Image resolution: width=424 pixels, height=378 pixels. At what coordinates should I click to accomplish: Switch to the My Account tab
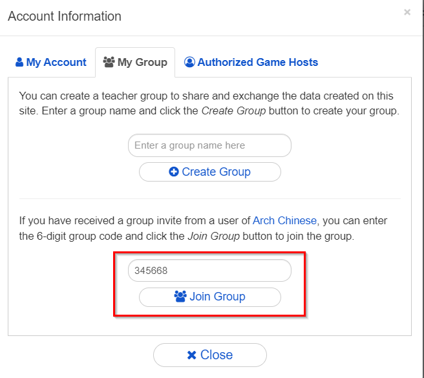tap(50, 63)
